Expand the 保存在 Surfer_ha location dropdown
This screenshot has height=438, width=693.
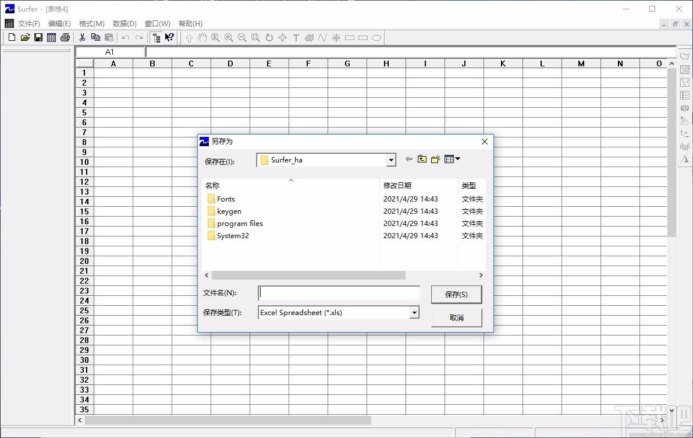[x=390, y=160]
